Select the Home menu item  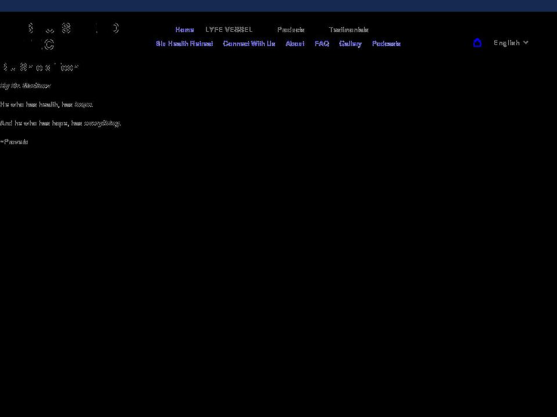185,30
